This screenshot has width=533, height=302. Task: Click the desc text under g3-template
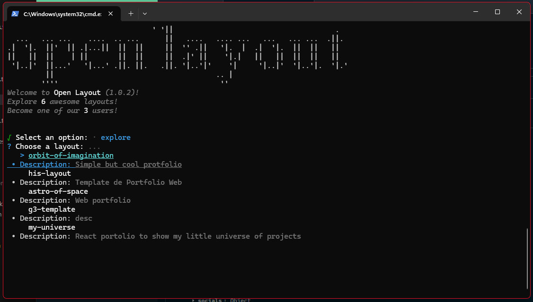click(83, 218)
